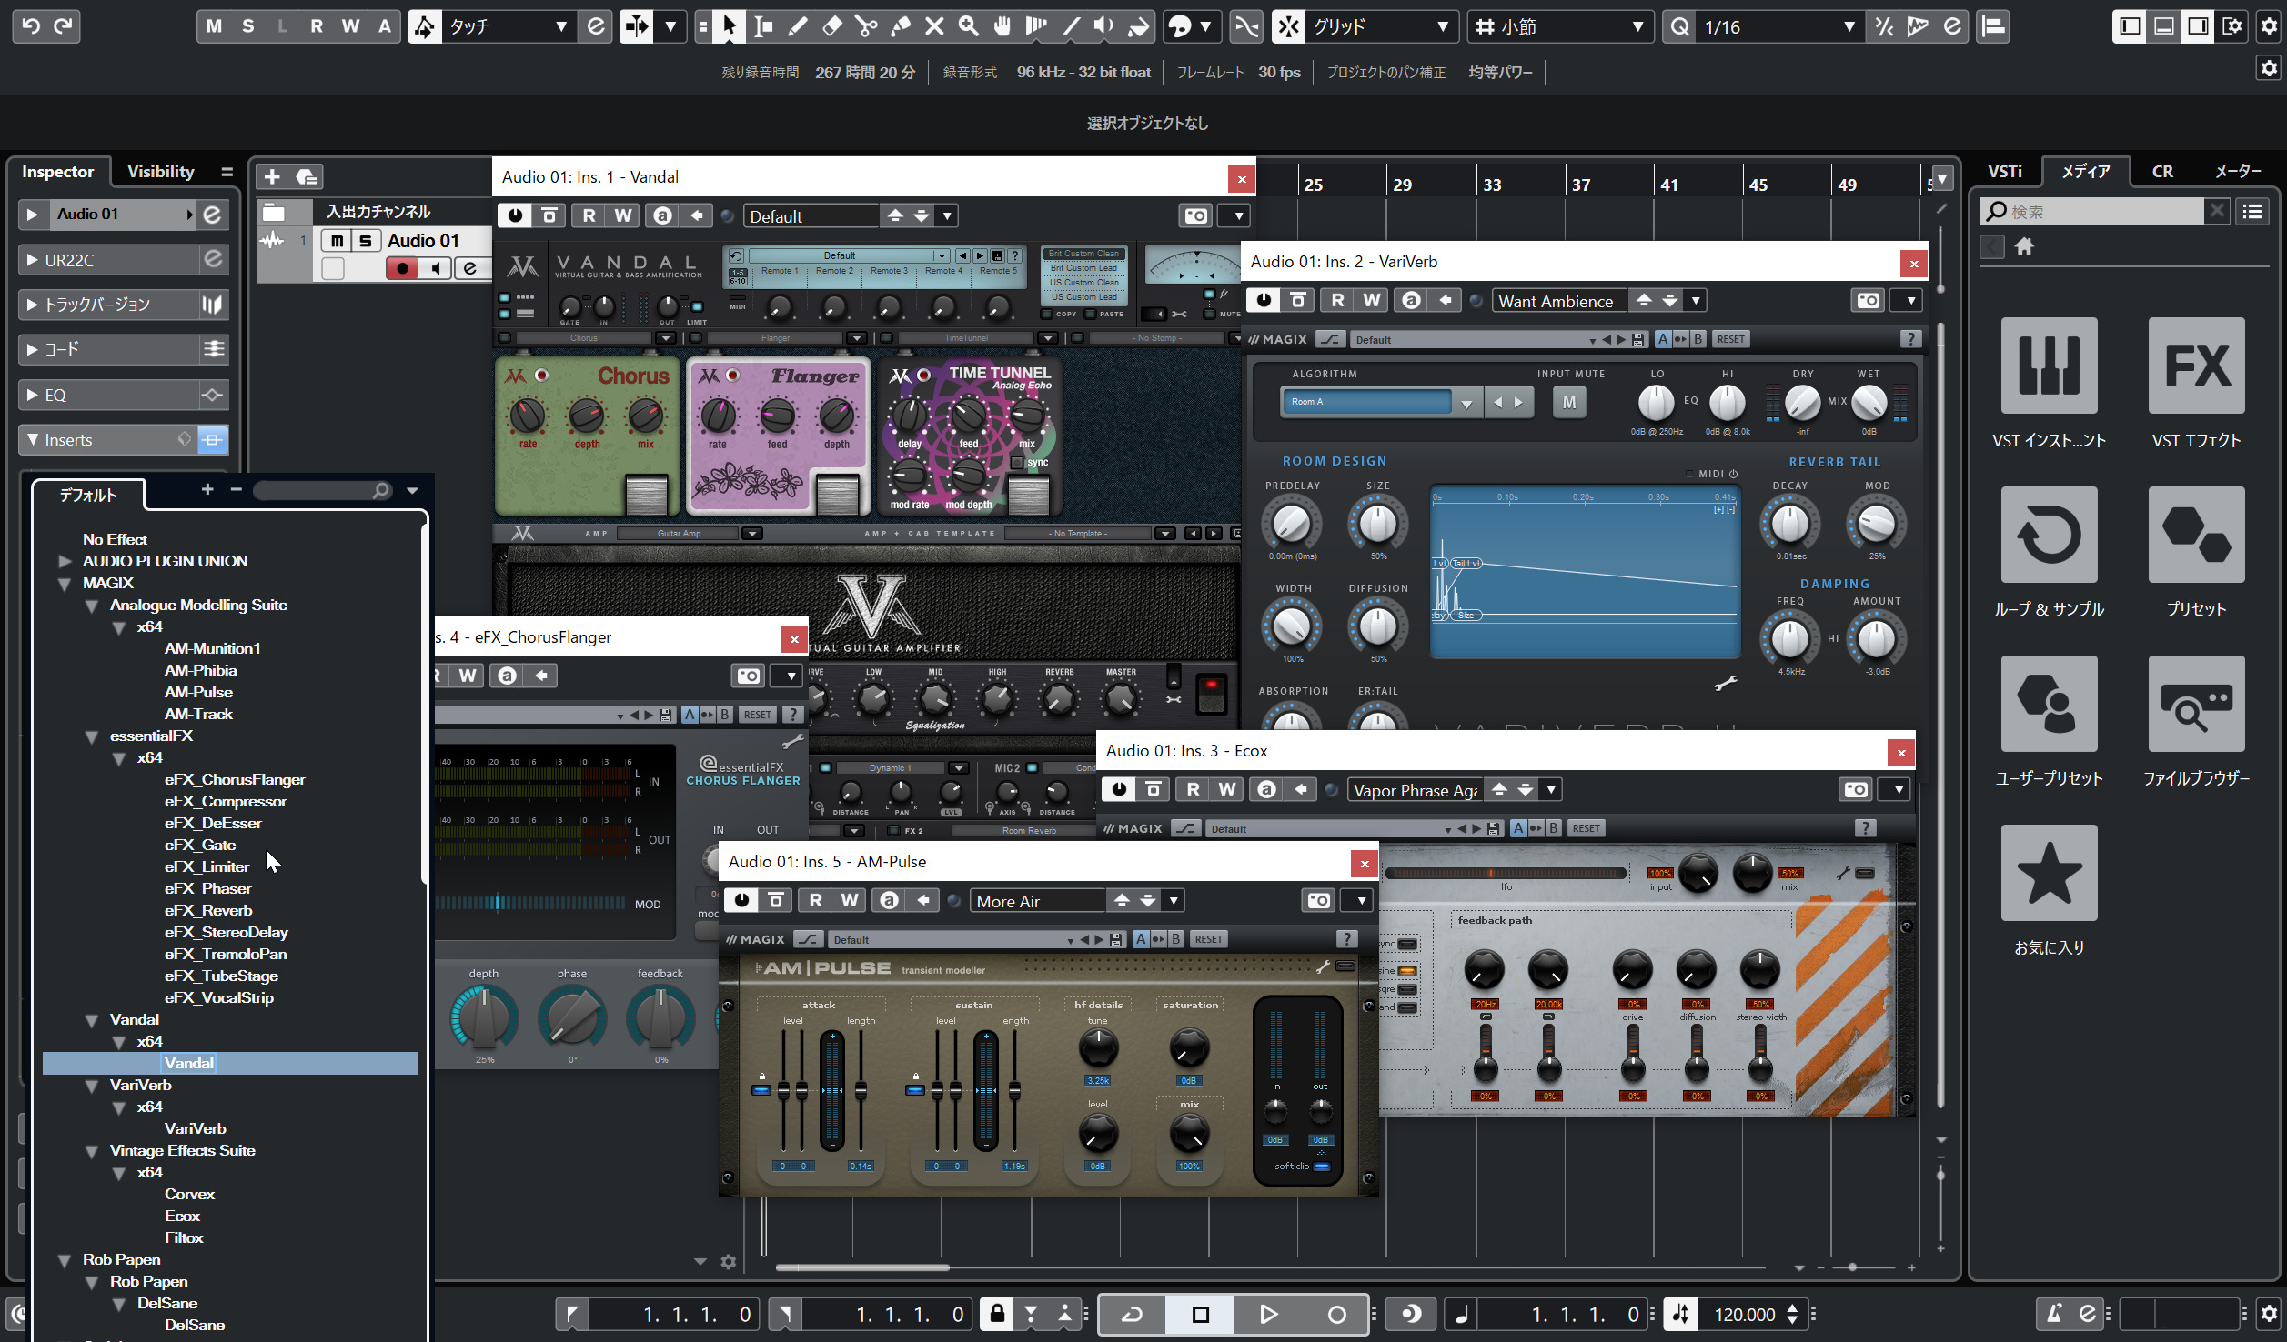Image resolution: width=2287 pixels, height=1342 pixels.
Task: Click Play in the transport bar
Action: (1267, 1314)
